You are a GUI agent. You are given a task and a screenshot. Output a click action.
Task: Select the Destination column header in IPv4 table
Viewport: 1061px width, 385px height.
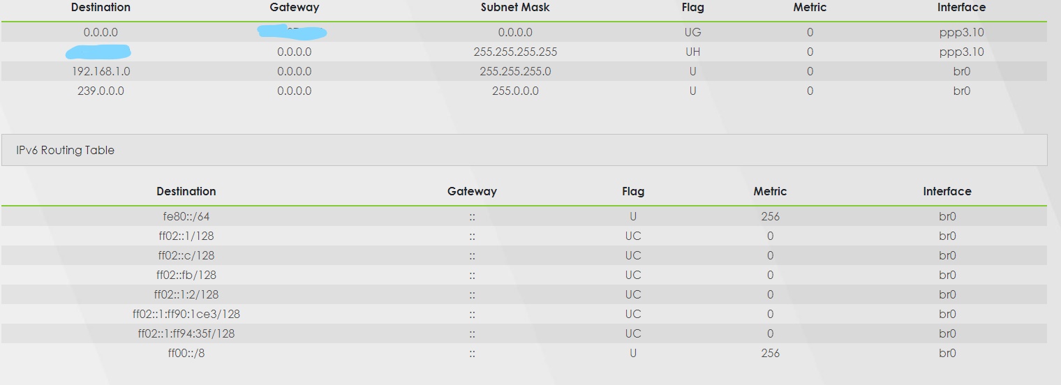[x=101, y=7]
